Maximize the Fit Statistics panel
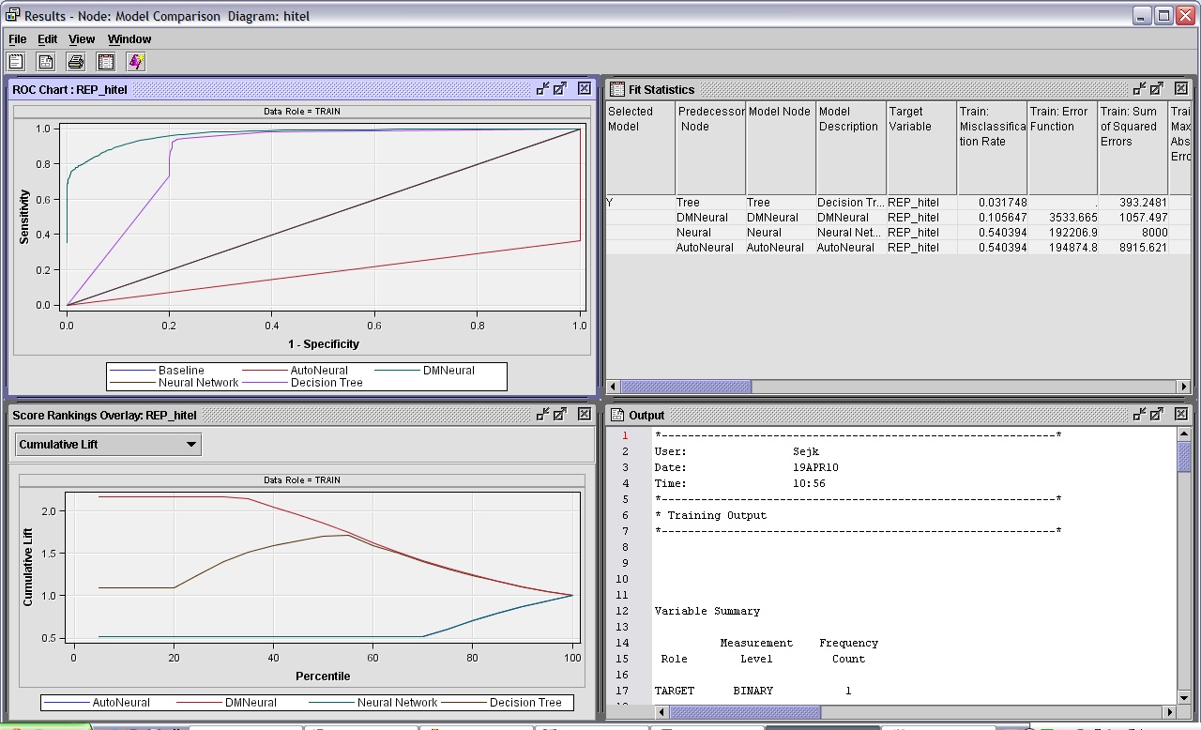 pyautogui.click(x=1158, y=89)
